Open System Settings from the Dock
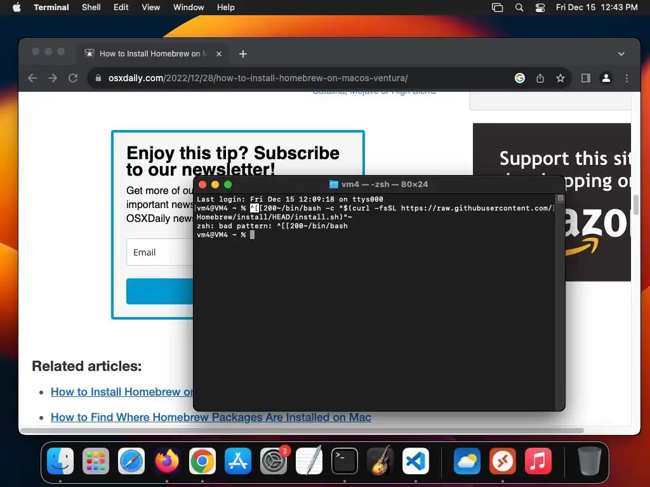The image size is (650, 487). point(274,461)
